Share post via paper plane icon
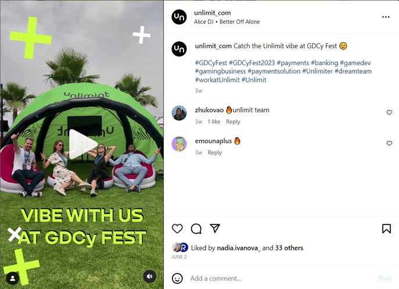399x289 pixels. tap(215, 228)
